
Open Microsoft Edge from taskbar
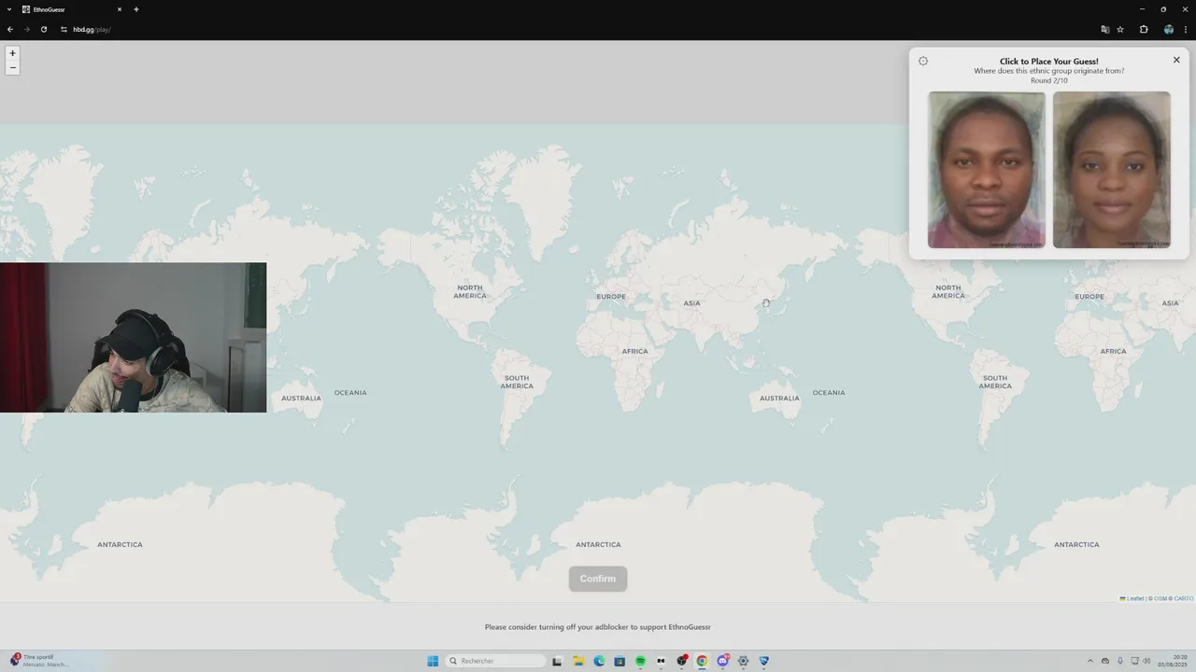pos(600,661)
